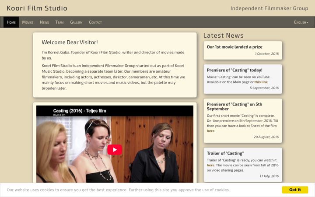This screenshot has width=315, height=197.
Task: Play the Casting video with red YouTube button
Action: tap(115, 150)
